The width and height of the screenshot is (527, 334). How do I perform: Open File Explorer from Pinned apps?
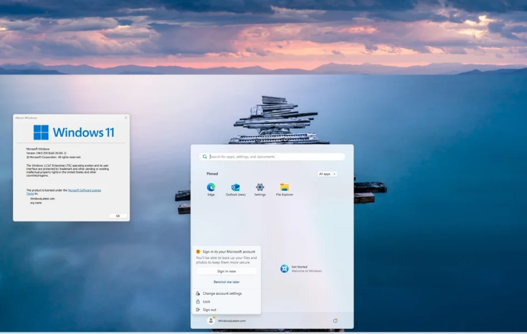(284, 189)
